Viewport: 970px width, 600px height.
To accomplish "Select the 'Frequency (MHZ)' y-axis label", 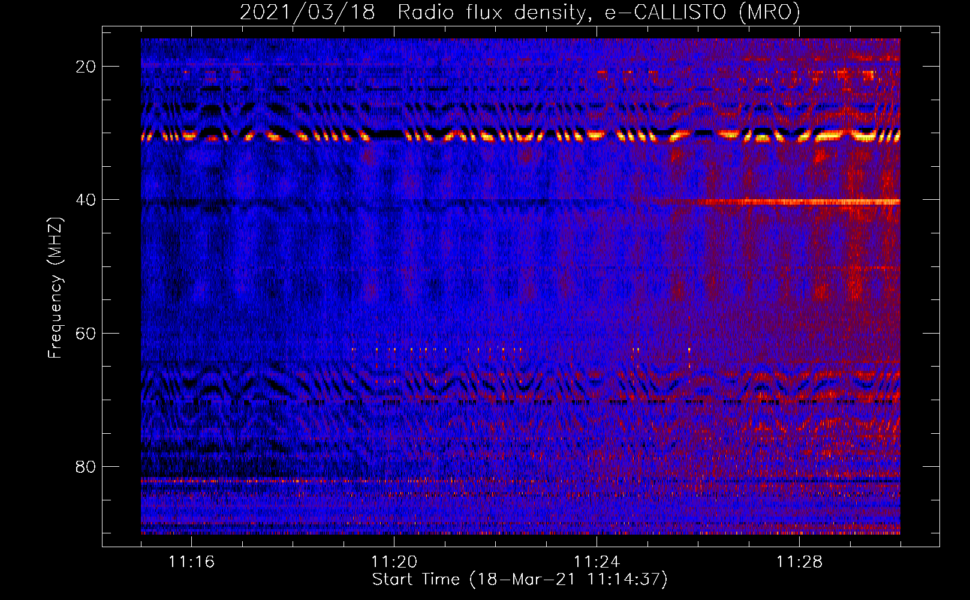I will (55, 288).
